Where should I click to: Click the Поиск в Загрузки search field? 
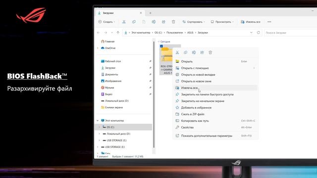[290, 33]
